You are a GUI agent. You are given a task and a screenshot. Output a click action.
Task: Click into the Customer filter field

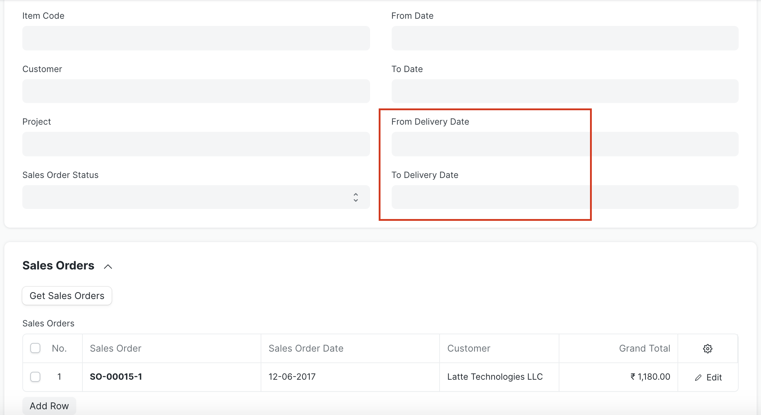[196, 91]
